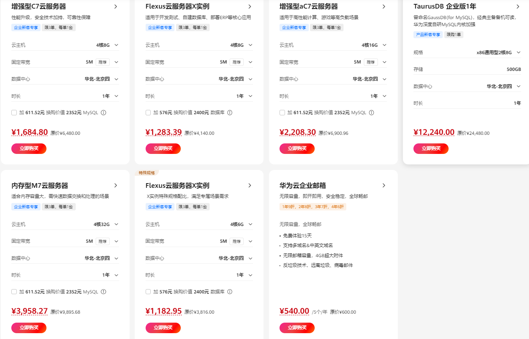Open arrow on Flexus card priced ¥1,182.95
Screen dimensions: 529x339
(250, 185)
